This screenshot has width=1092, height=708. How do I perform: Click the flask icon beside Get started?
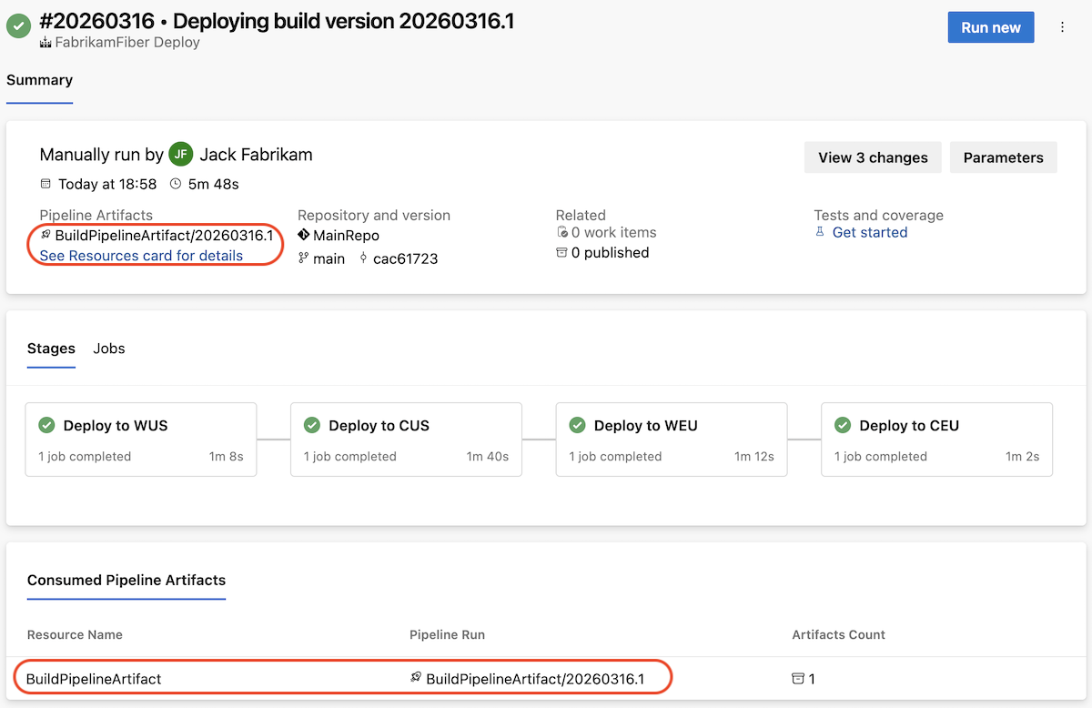(x=820, y=232)
